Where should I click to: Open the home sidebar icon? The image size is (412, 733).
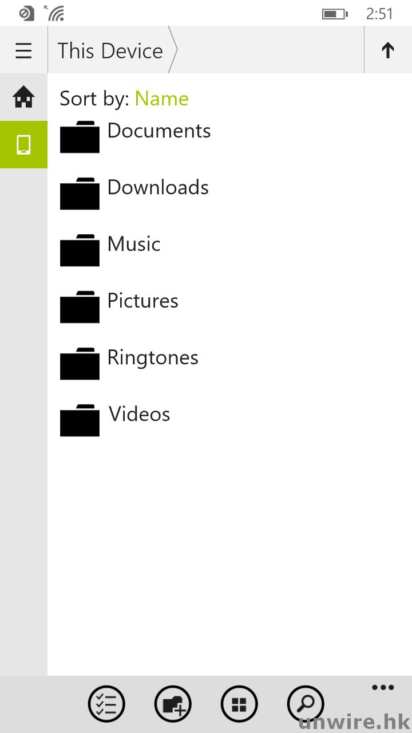(23, 97)
